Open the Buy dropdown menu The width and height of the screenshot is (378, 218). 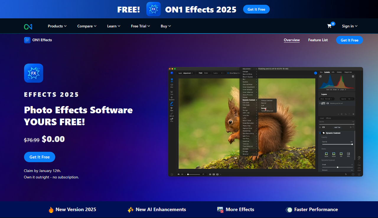click(166, 26)
